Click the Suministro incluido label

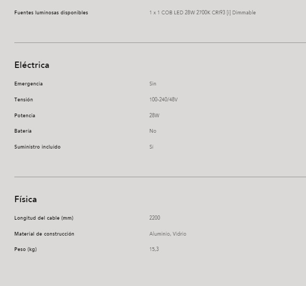coord(38,147)
